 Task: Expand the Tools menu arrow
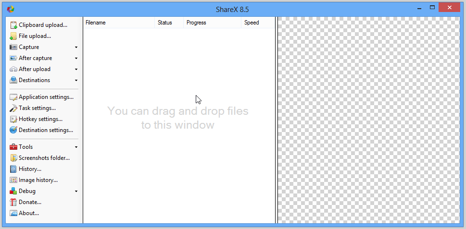tap(76, 147)
